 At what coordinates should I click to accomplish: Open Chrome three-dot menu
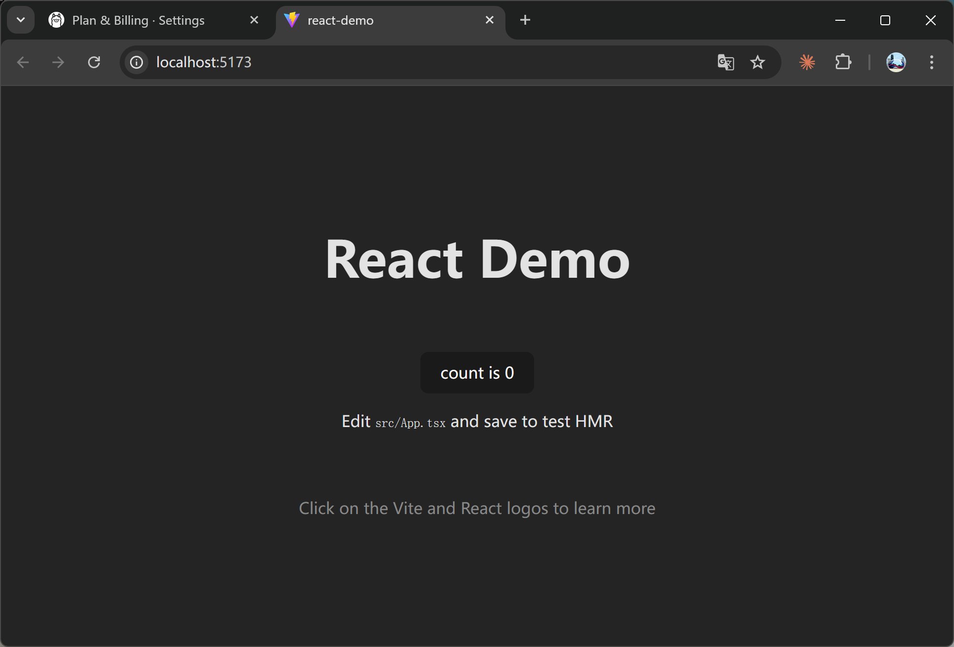(931, 62)
